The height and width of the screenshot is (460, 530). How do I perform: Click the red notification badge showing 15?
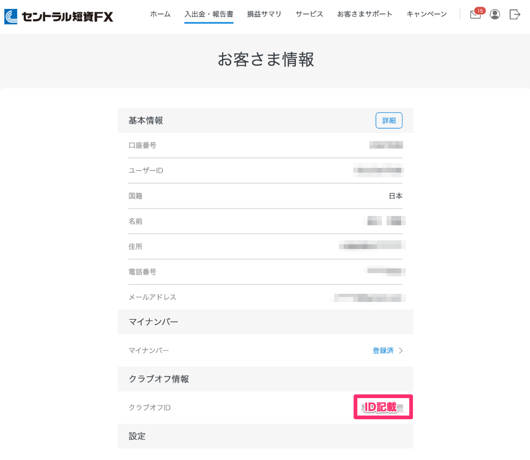480,10
